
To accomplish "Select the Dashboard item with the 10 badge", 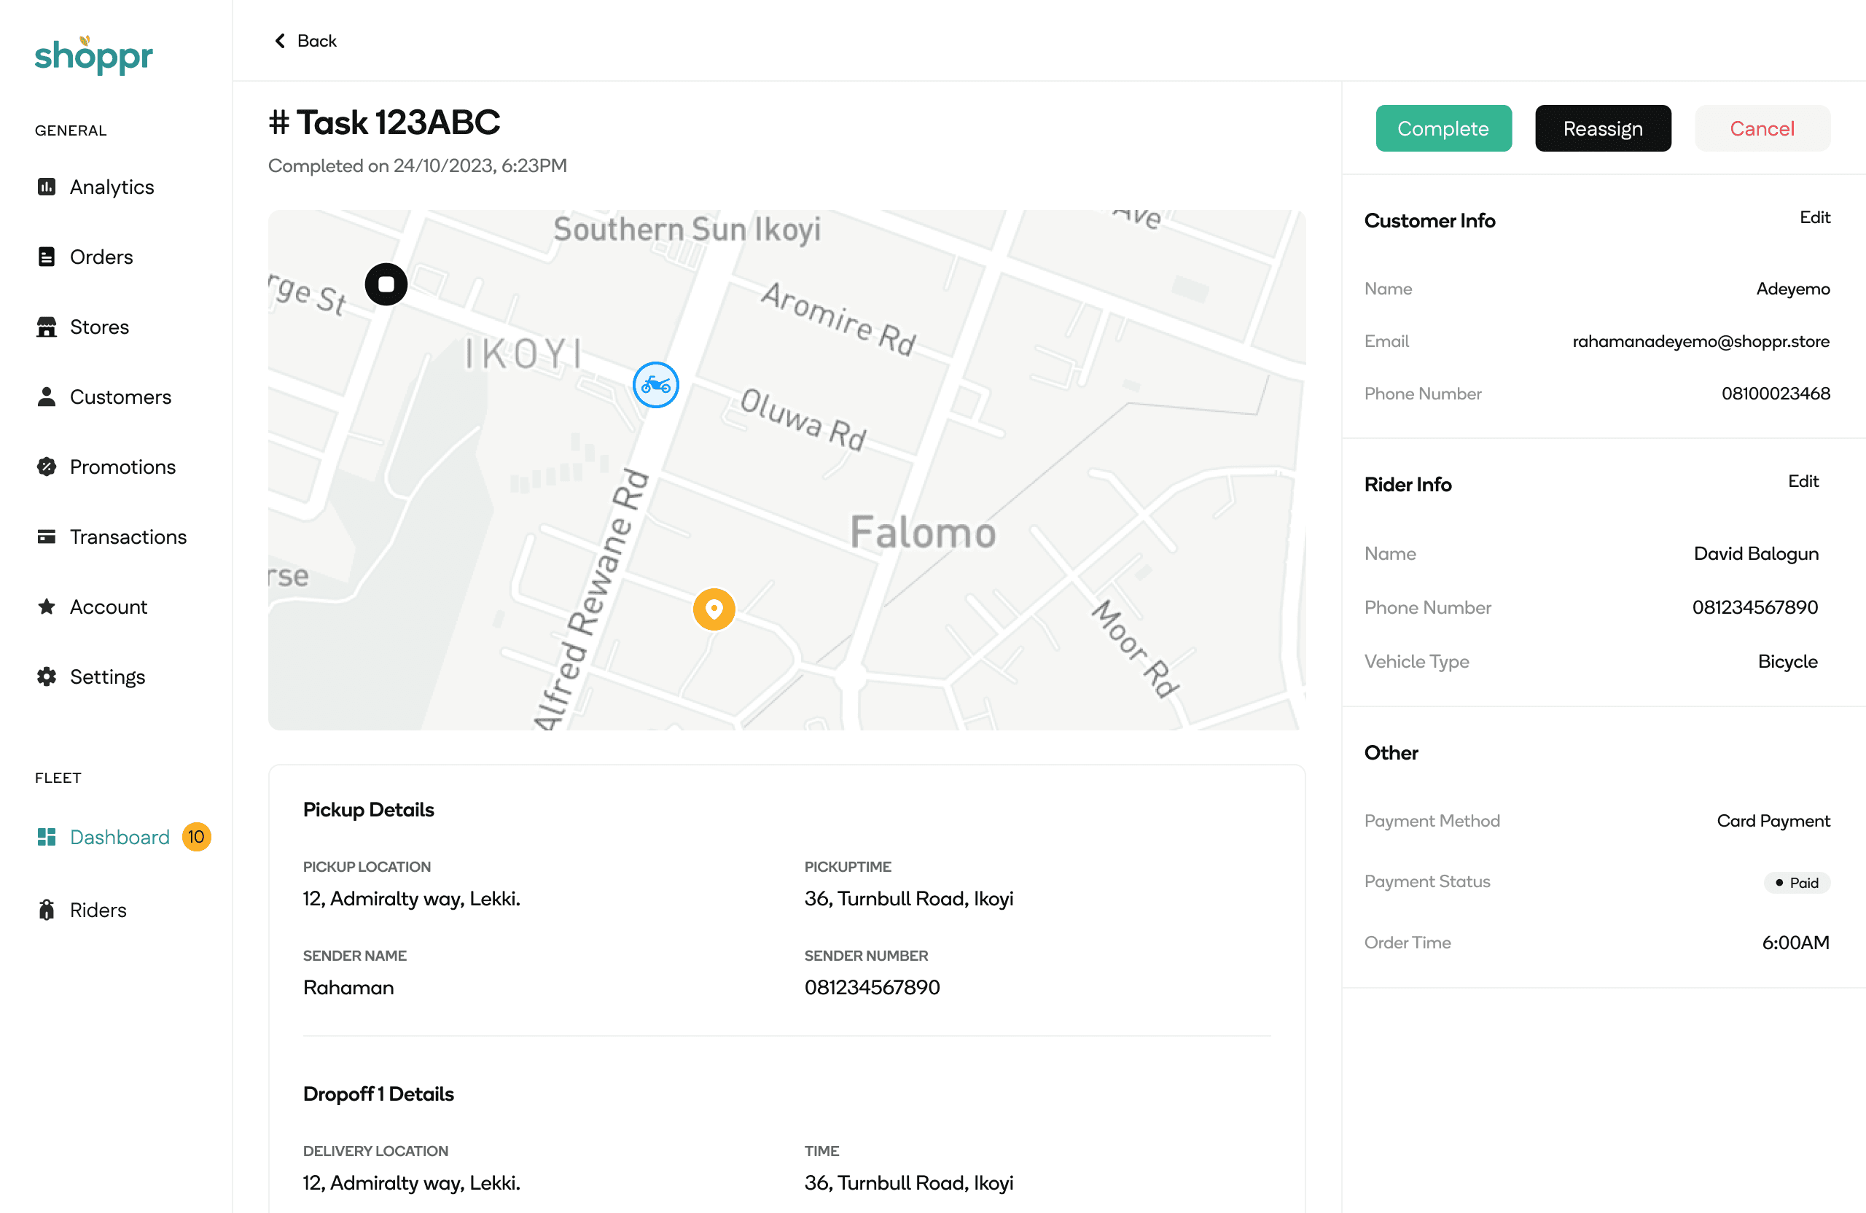I will click(119, 837).
